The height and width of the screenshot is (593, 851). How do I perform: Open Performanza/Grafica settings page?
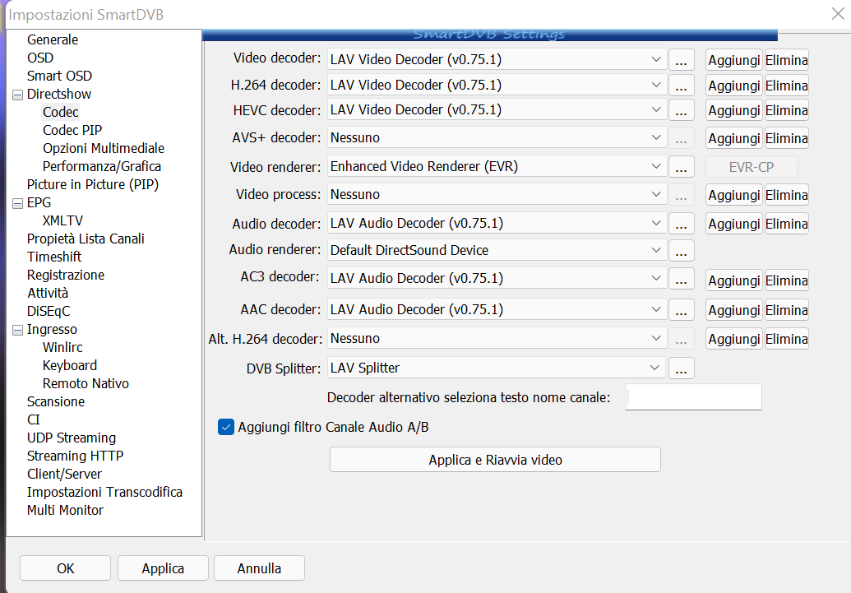click(102, 166)
